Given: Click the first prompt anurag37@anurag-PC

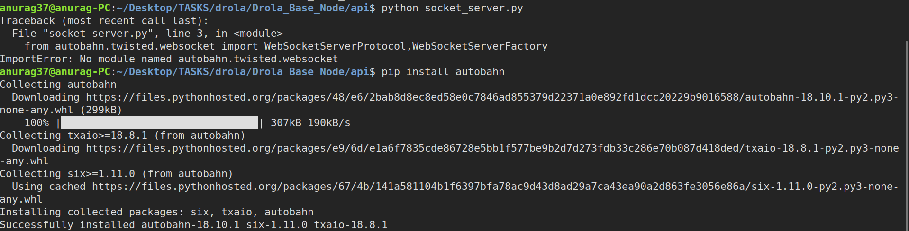Looking at the screenshot, I should tap(55, 8).
